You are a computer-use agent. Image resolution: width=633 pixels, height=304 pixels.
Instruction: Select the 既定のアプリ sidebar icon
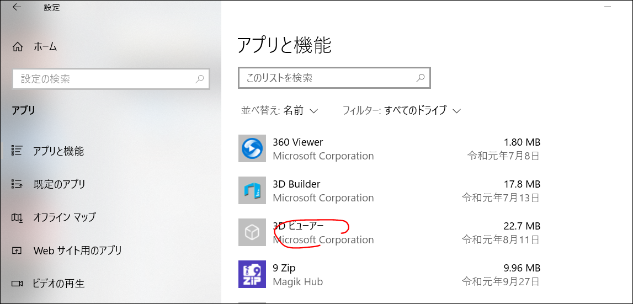tap(17, 184)
